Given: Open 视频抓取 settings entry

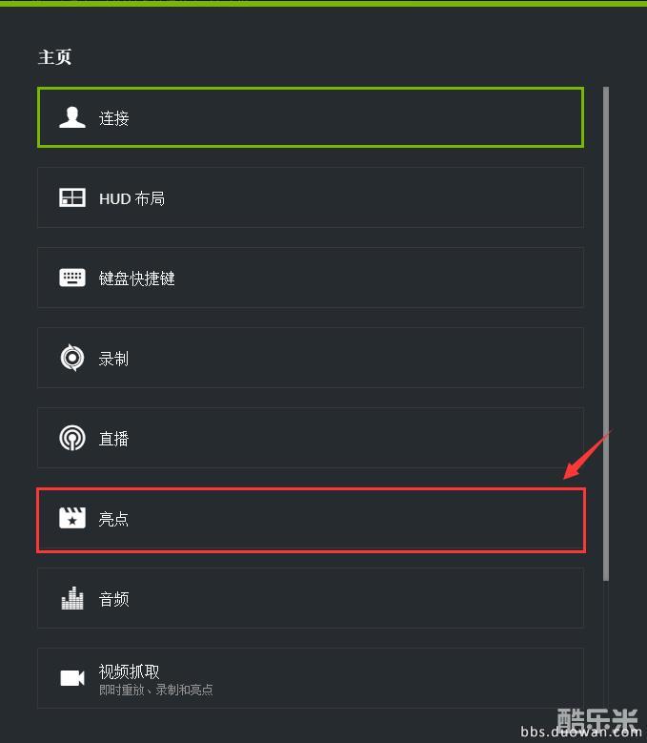Looking at the screenshot, I should [311, 678].
